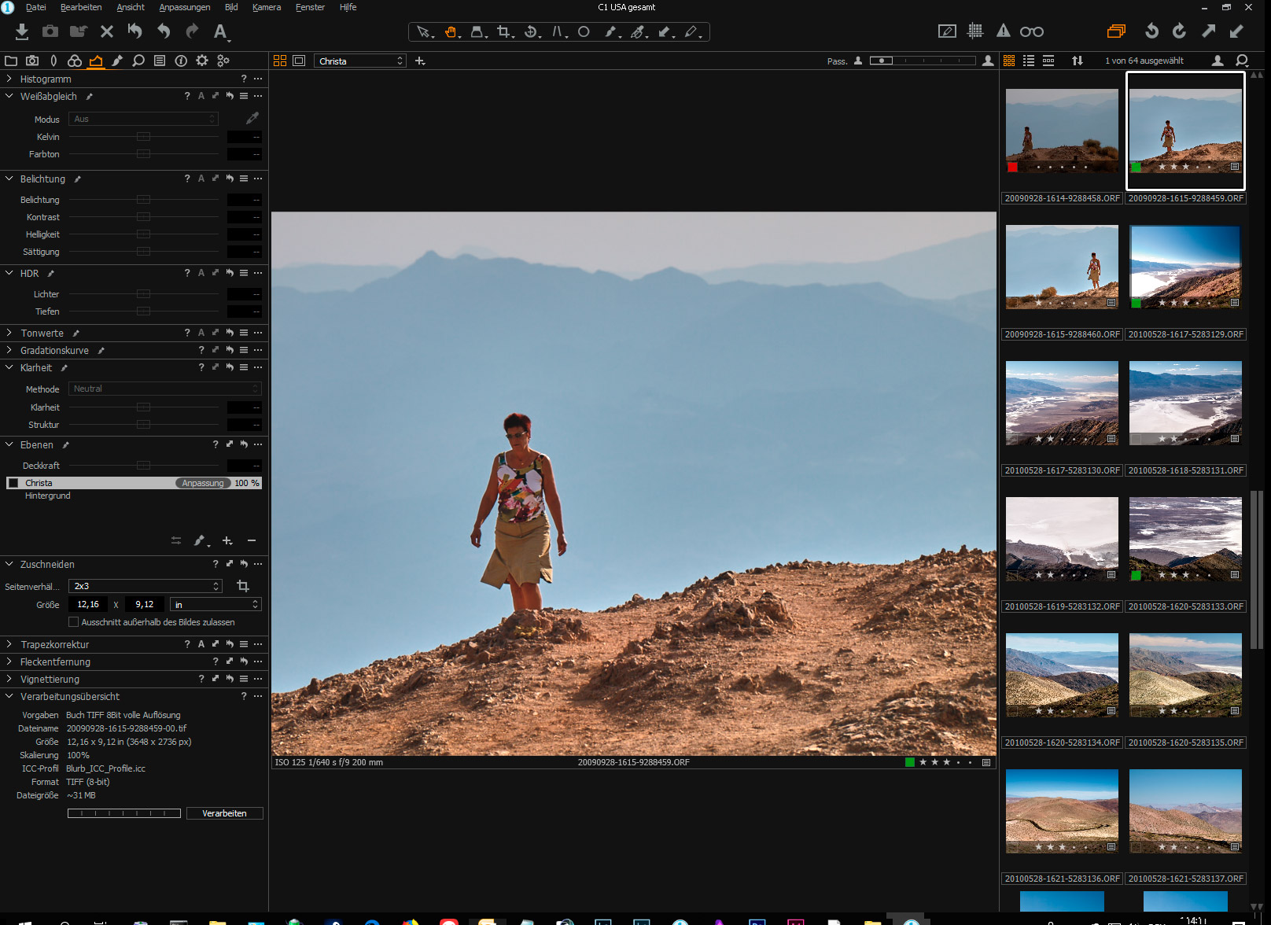Select the Select pointer cursor tool
The height and width of the screenshot is (925, 1271).
click(x=424, y=32)
